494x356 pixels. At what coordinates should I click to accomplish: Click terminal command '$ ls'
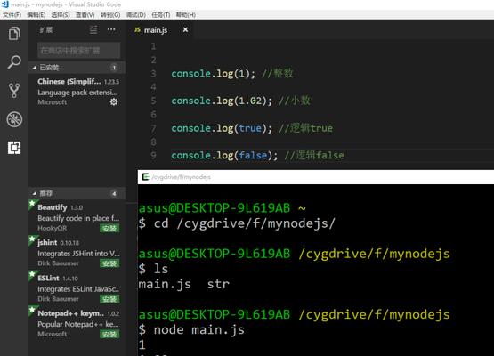[153, 269]
